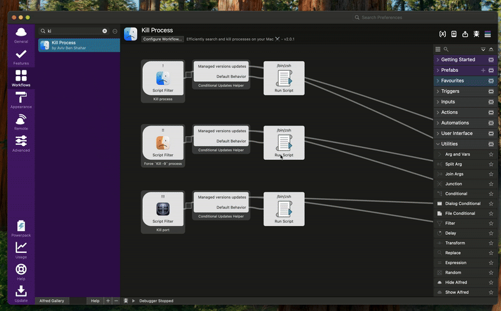Viewport: 501px width, 311px height.
Task: Favourite the Dialog Conditional star
Action: click(x=491, y=204)
